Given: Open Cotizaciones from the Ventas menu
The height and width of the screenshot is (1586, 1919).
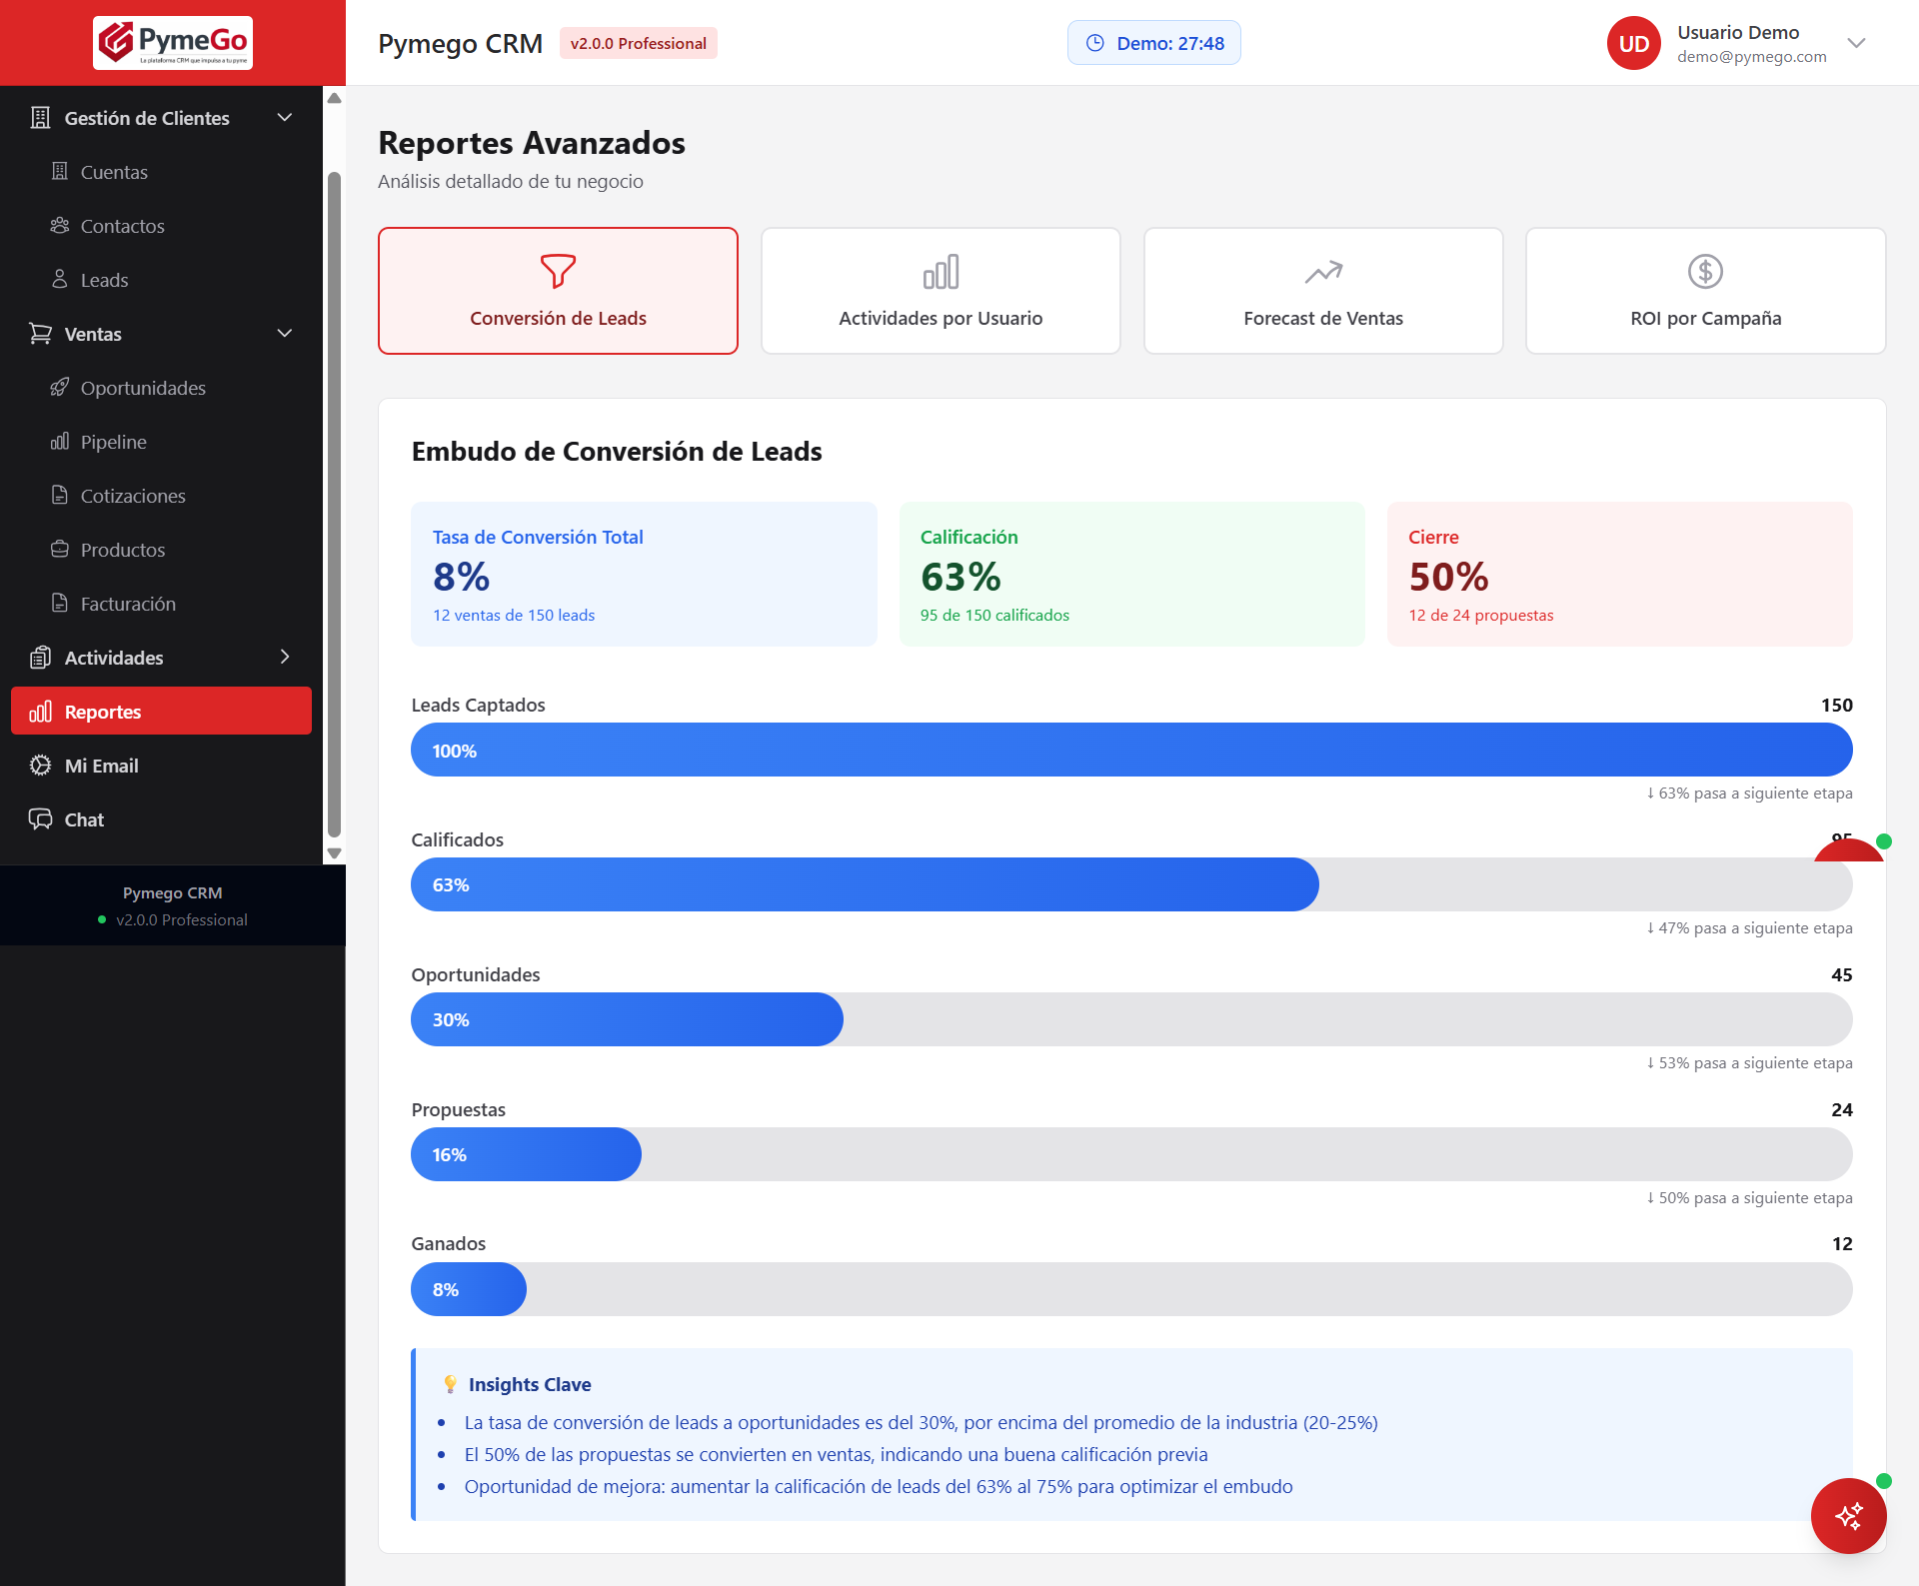Looking at the screenshot, I should (x=132, y=496).
